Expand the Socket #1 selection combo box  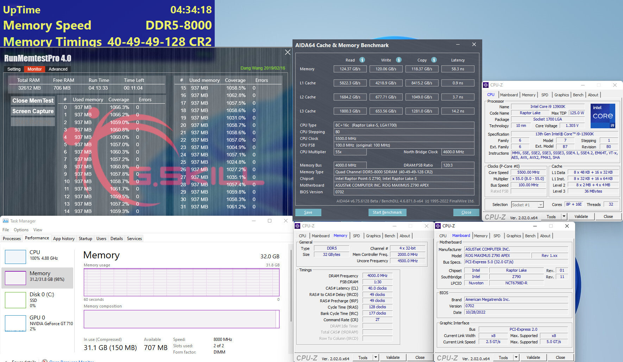click(x=541, y=205)
